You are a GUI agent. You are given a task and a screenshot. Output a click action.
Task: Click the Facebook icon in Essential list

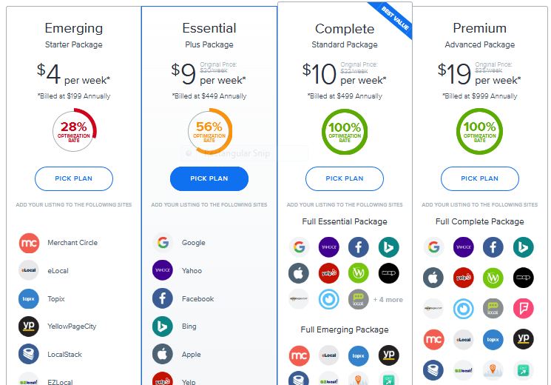[163, 298]
